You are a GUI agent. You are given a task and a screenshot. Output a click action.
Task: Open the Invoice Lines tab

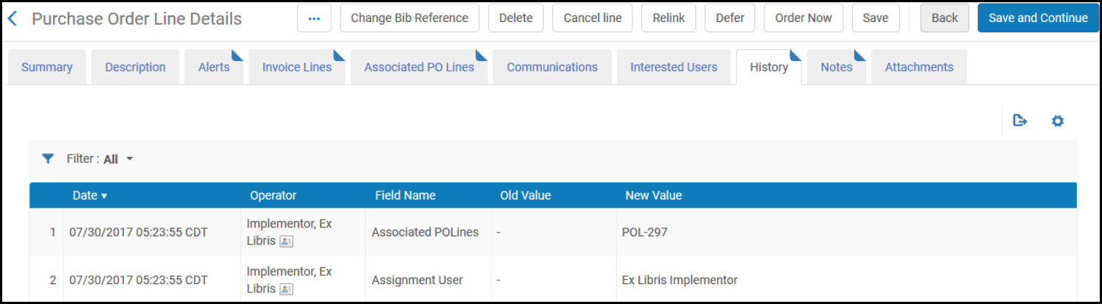297,67
